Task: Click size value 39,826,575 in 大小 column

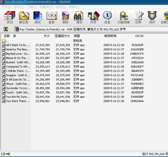Action: tap(43, 84)
